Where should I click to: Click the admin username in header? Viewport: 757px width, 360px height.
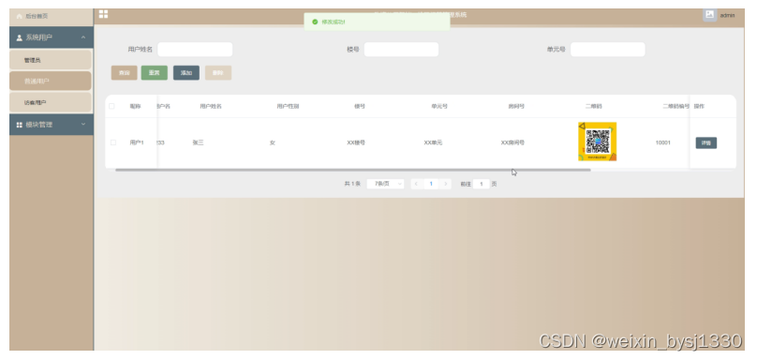(x=727, y=15)
